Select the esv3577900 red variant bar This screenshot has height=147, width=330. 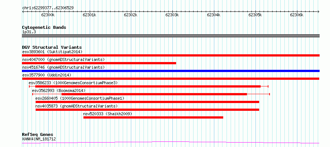[171, 79]
